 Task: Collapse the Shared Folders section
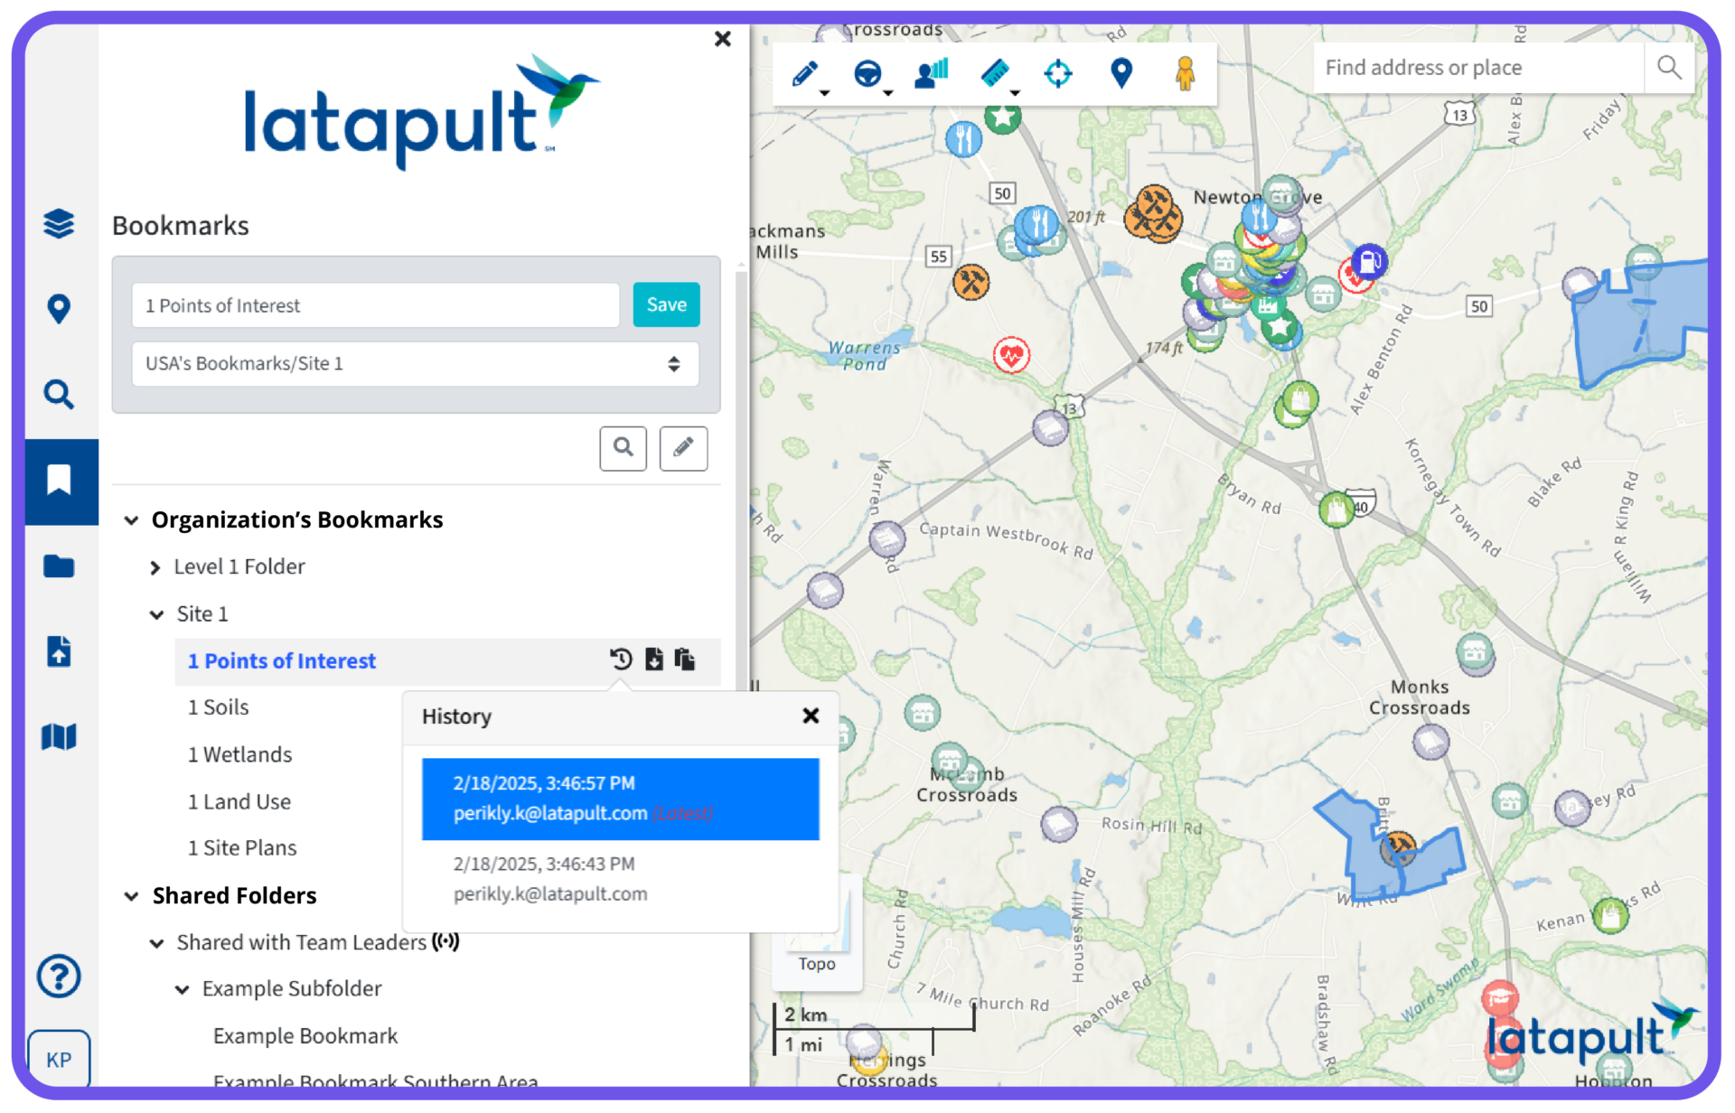(x=132, y=896)
